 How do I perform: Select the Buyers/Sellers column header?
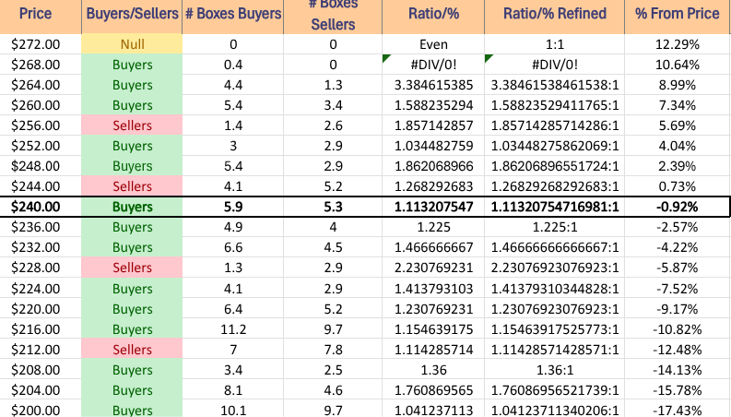click(133, 15)
